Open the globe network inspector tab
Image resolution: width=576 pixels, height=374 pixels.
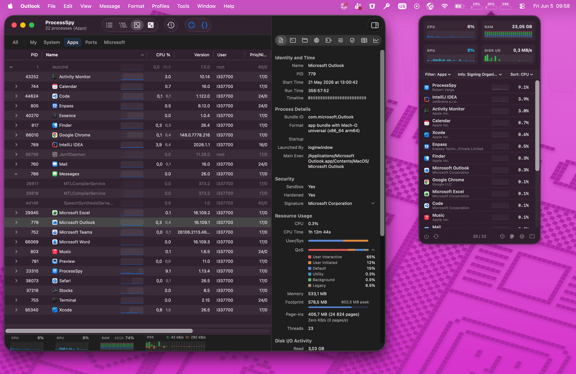(x=317, y=40)
